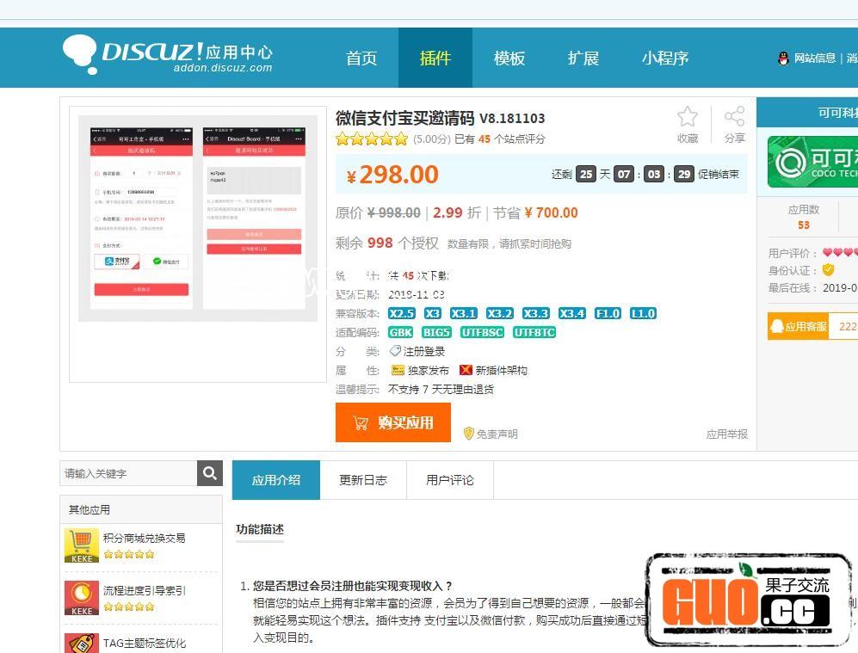Open the 插件 navigation tab

point(435,59)
